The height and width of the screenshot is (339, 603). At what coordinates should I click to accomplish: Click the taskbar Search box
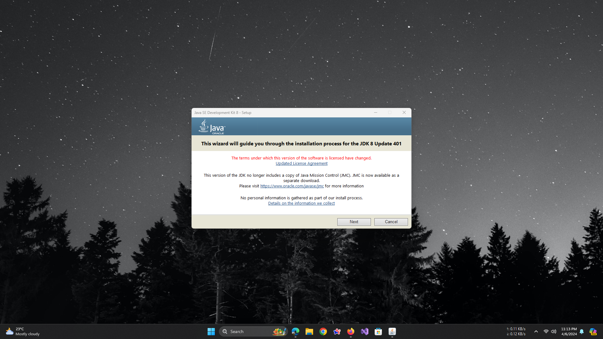pos(248,331)
